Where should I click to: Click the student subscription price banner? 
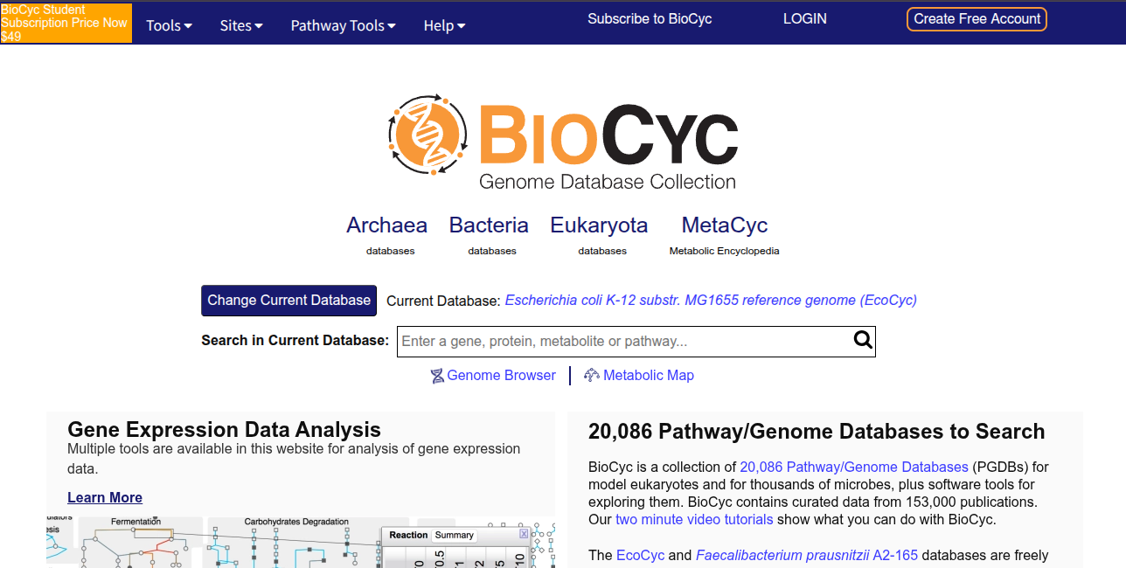[66, 23]
